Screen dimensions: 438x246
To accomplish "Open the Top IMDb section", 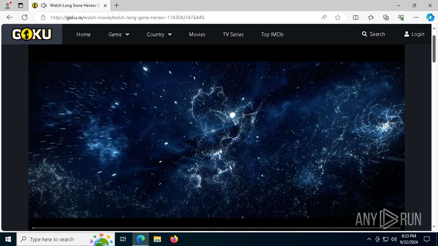I will [272, 34].
